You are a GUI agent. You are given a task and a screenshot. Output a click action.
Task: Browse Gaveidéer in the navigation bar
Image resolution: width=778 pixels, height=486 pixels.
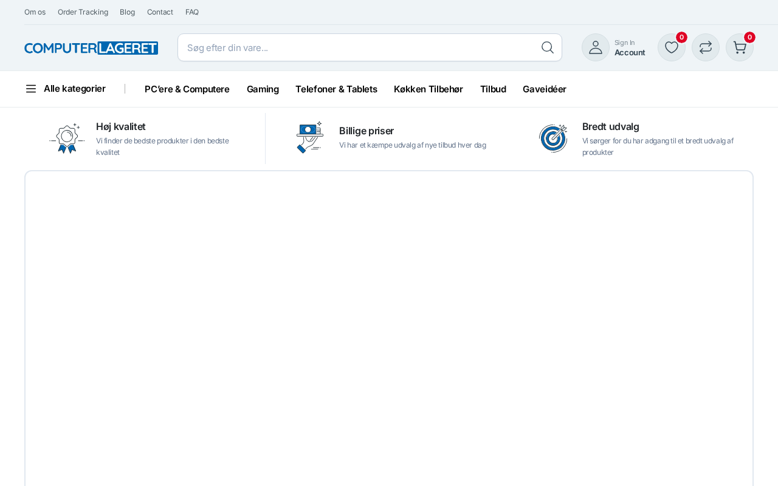pos(545,89)
